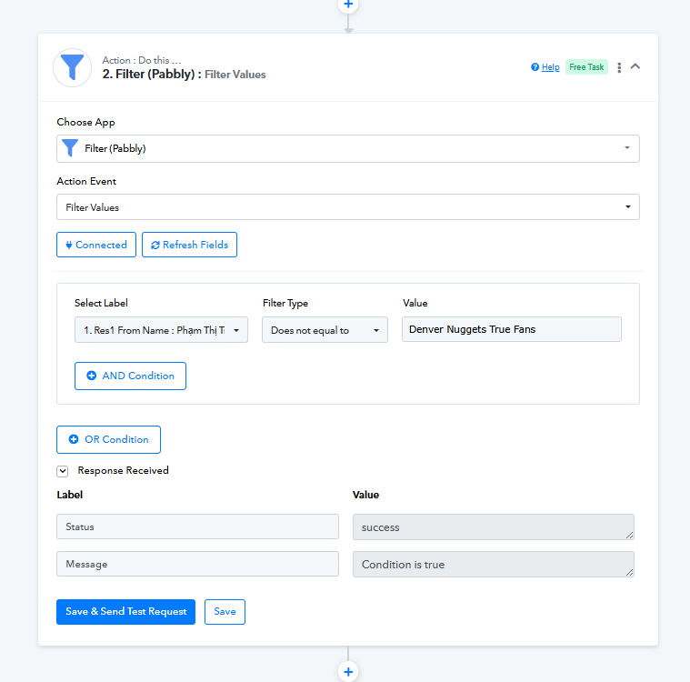This screenshot has width=690, height=682.
Task: Click the blue question mark help icon
Action: pos(535,67)
